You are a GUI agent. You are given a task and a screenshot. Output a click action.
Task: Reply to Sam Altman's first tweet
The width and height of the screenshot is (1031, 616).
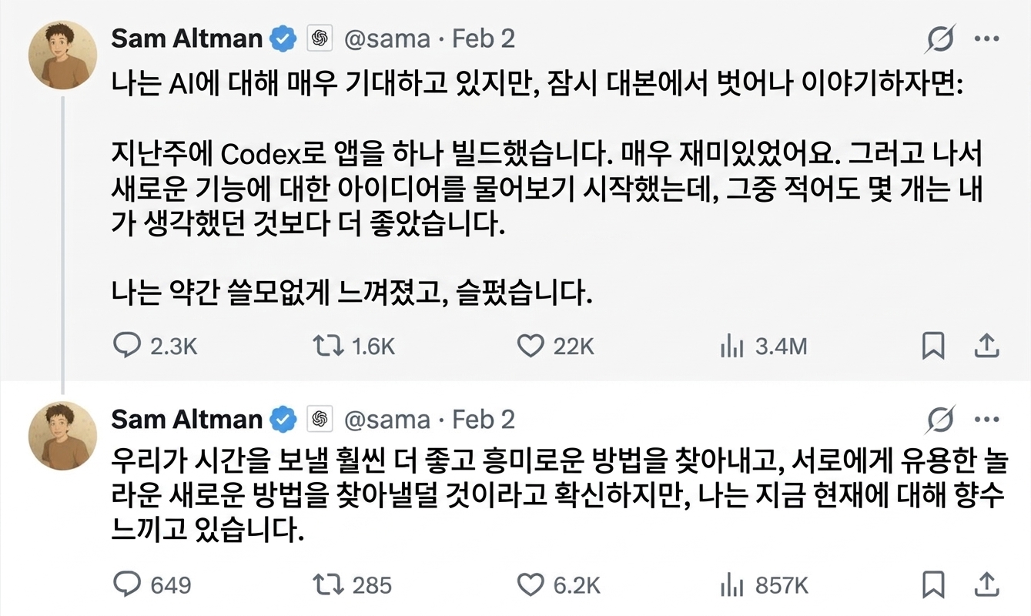129,346
